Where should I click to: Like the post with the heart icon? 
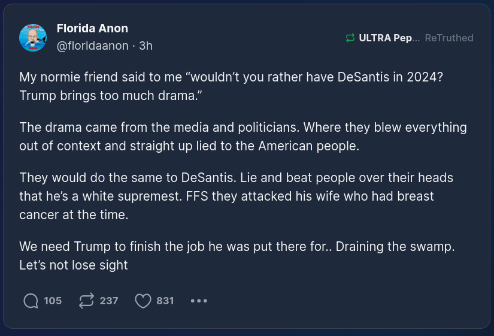pos(143,301)
